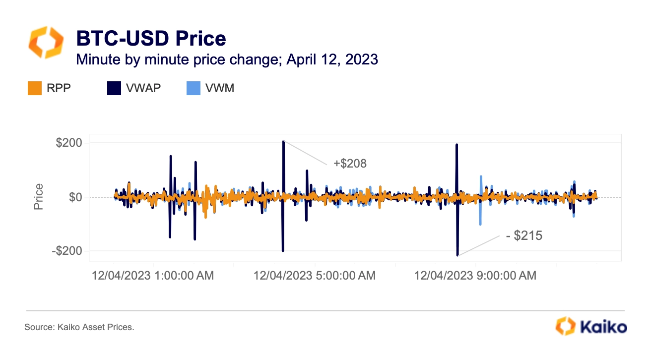Click the BTC-USD Price chart title
Image resolution: width=649 pixels, height=346 pixels.
point(151,38)
